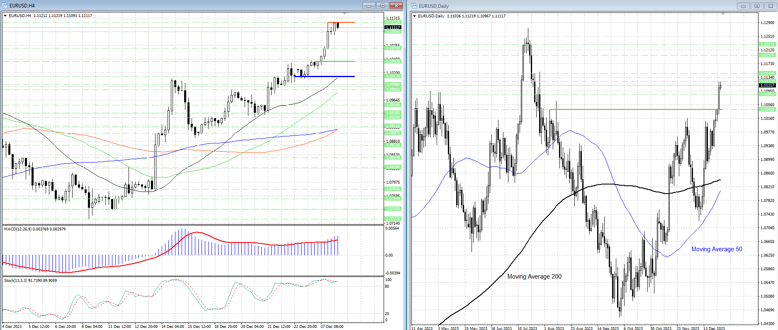
Task: Click the Stoch(13,3,3) indicator label
Action: tap(30, 281)
